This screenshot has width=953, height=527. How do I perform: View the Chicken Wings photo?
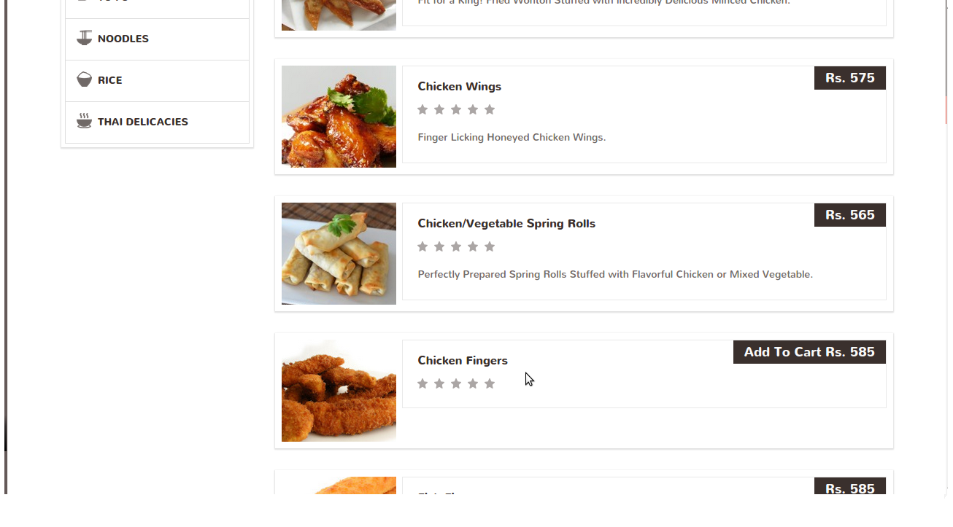pyautogui.click(x=339, y=117)
